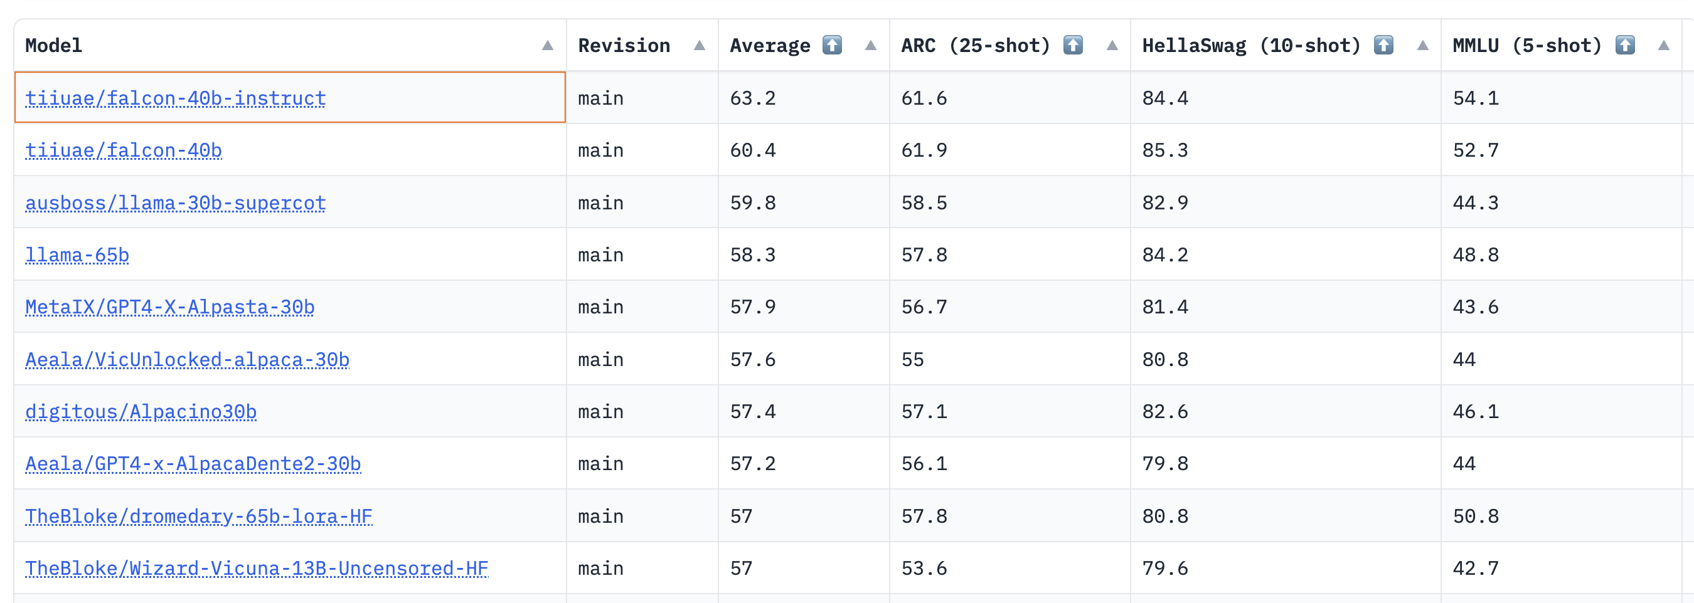Toggle sort order on the Average column
This screenshot has width=1694, height=603.
[x=870, y=46]
